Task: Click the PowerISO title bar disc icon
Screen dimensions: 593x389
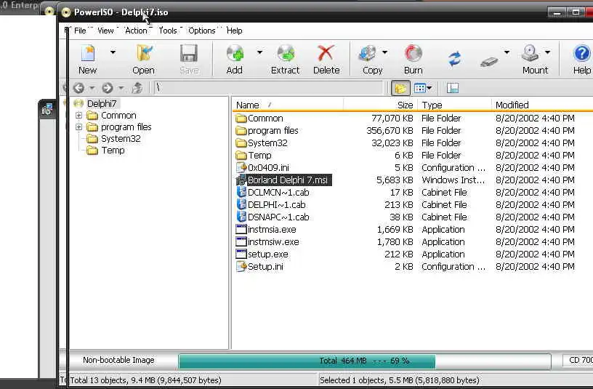Action: click(66, 12)
